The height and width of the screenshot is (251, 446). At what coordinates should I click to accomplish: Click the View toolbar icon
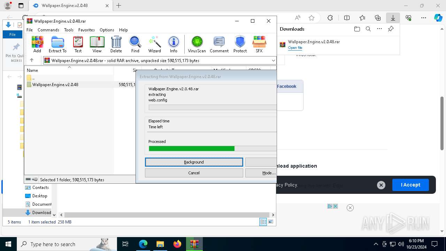97,44
